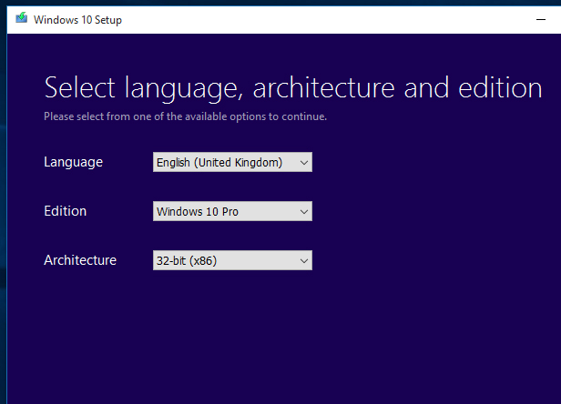
Task: Click the Windows 10 Setup title bar icon
Action: coord(22,19)
